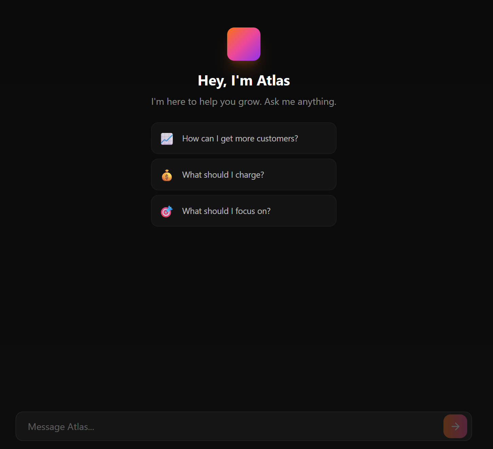Focus the message composer at the bottom
Viewport: 493px width, 449px height.
coord(204,426)
